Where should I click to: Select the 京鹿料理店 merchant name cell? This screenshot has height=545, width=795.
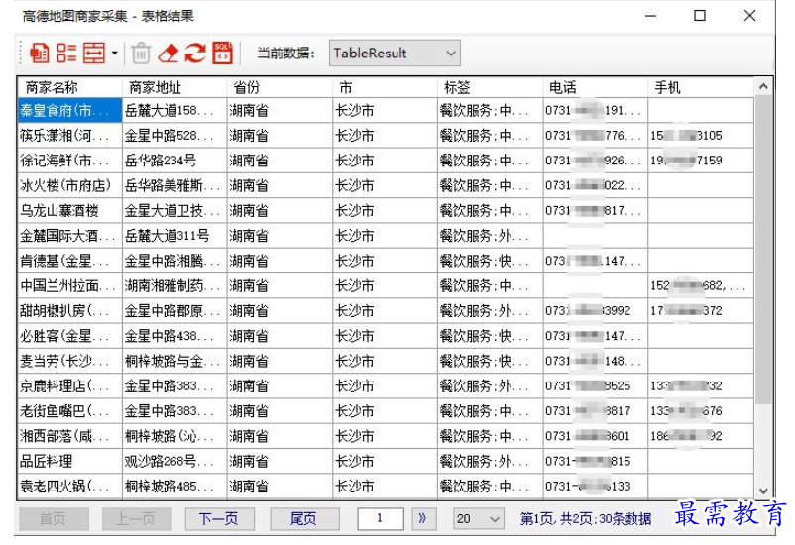click(69, 385)
